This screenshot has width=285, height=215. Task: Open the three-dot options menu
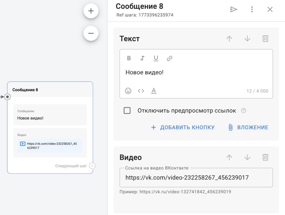252,9
